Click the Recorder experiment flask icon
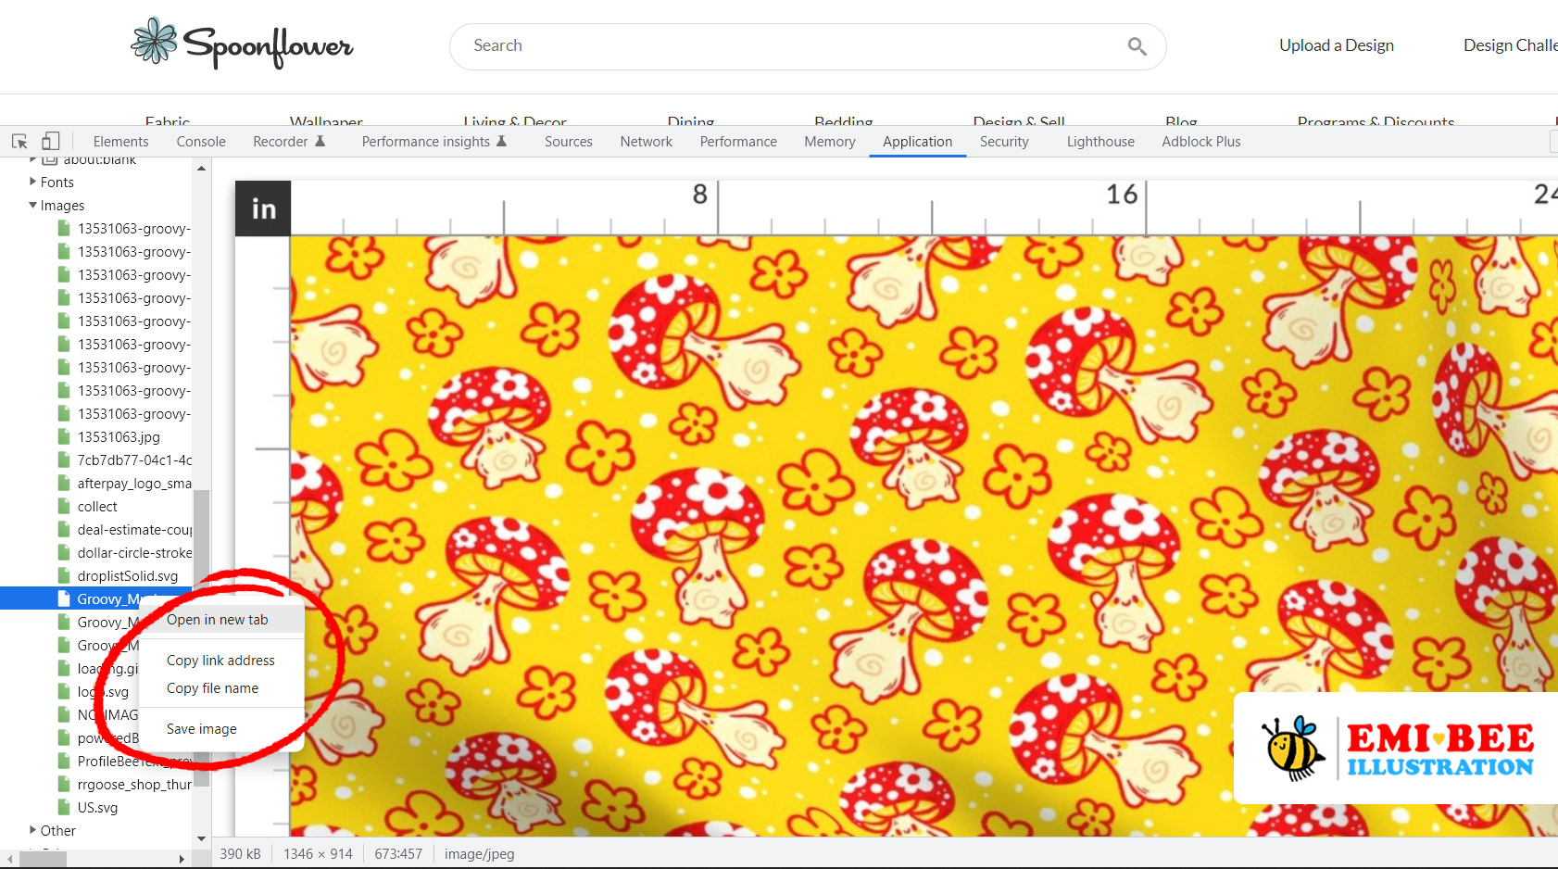This screenshot has height=869, width=1558. 320,142
